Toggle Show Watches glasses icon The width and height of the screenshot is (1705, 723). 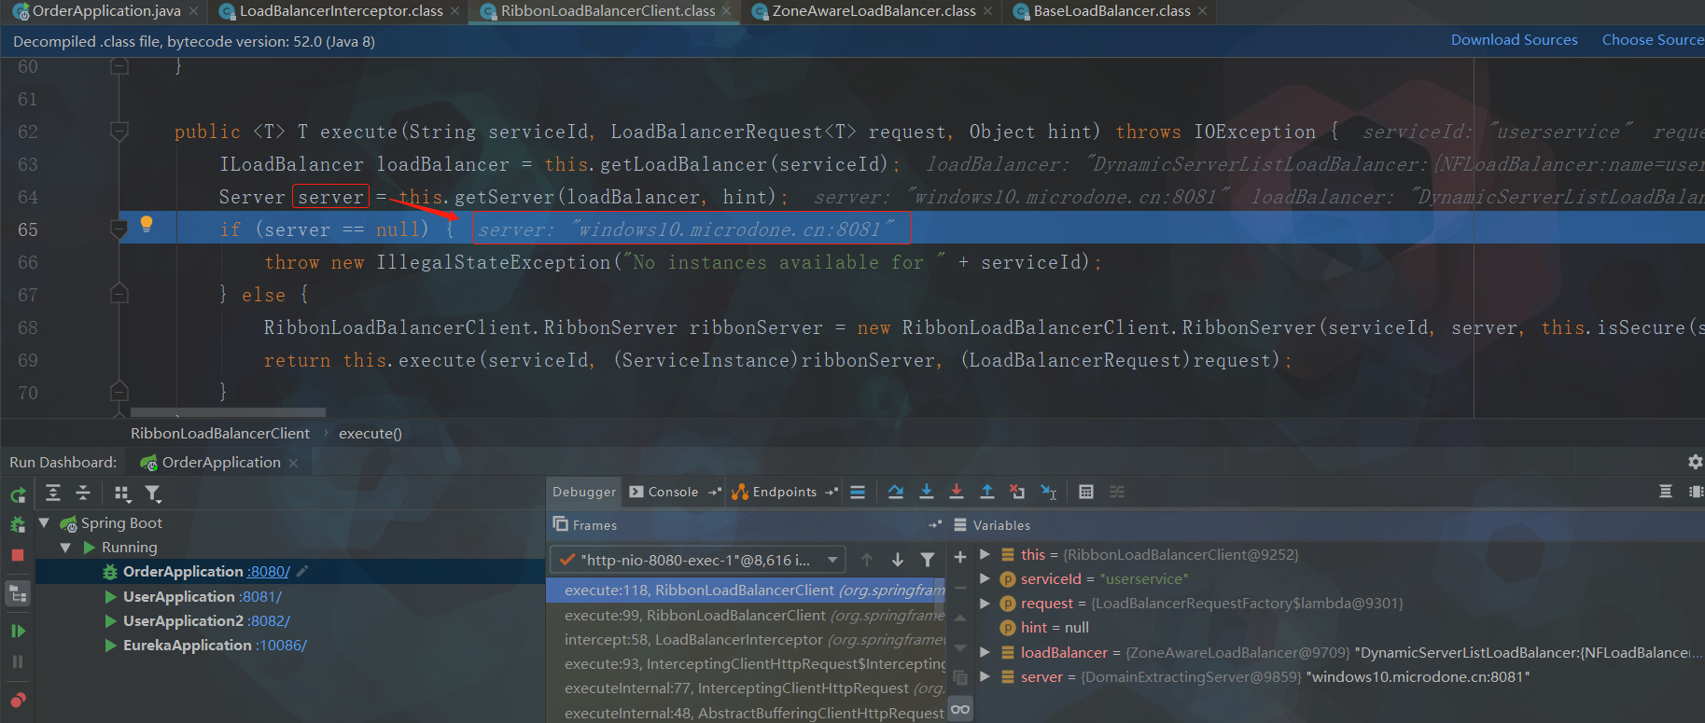point(960,710)
